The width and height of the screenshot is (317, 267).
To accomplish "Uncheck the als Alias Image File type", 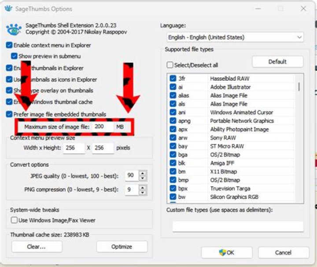I will click(173, 104).
